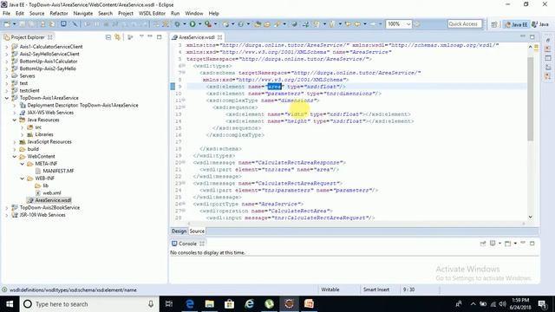Collapse the Java Resources node
Image resolution: width=555 pixels, height=312 pixels.
pos(14,120)
